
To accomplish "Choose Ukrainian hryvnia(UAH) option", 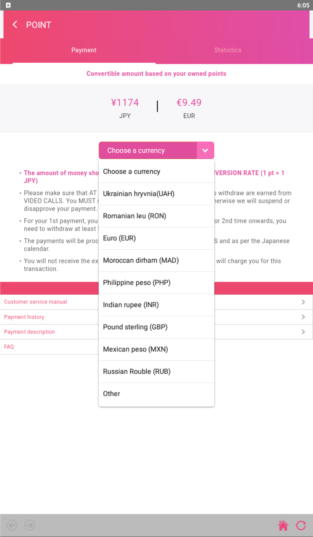I will pyautogui.click(x=156, y=194).
